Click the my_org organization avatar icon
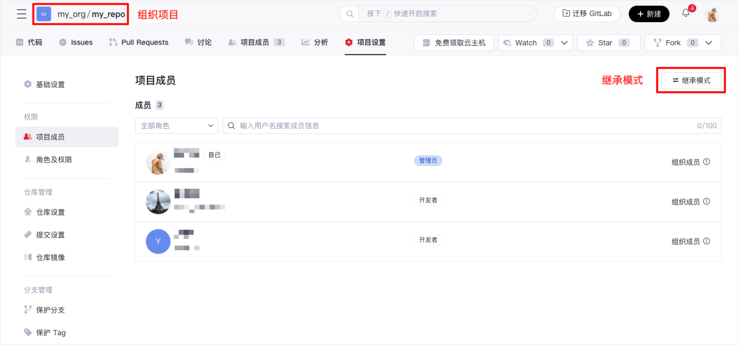Image resolution: width=738 pixels, height=345 pixels. (44, 14)
